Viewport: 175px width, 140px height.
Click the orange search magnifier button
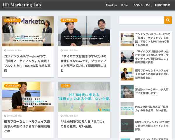168,20
